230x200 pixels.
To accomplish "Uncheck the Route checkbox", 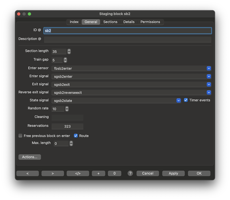I will point(76,136).
